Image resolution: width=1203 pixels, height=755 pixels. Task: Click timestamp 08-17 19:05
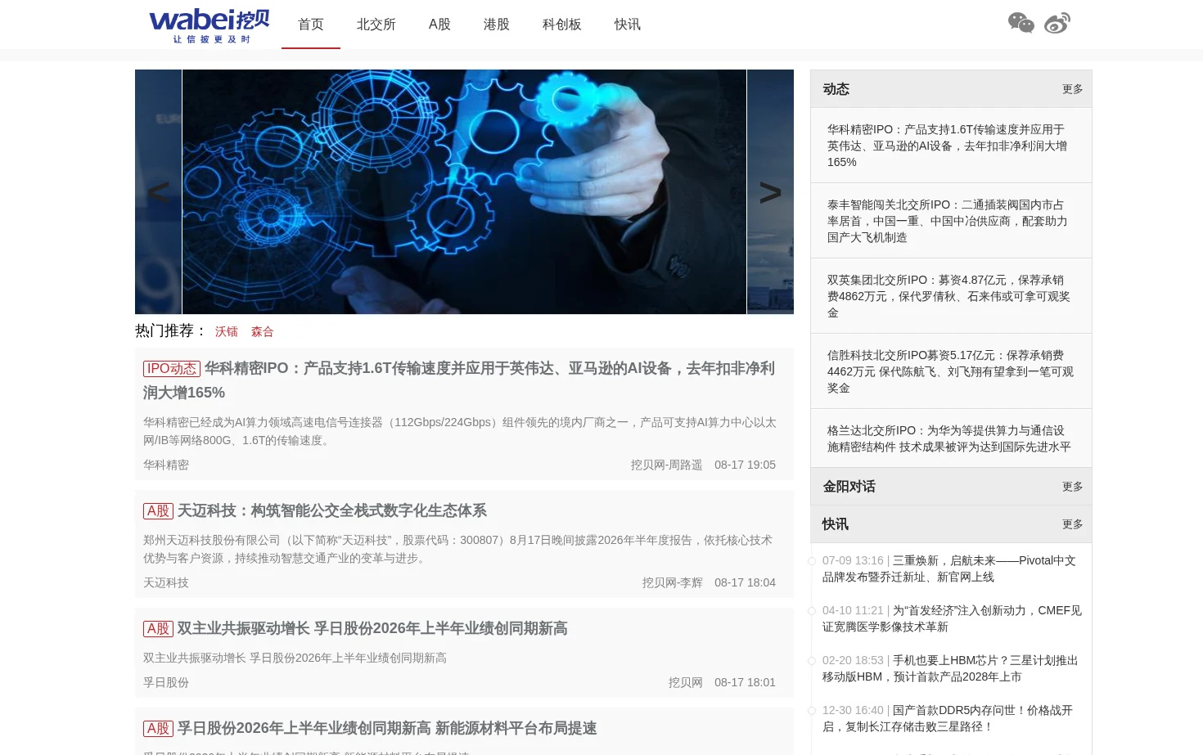[x=745, y=465]
